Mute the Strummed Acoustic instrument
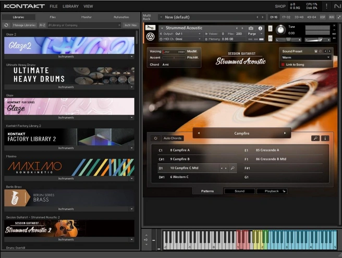This screenshot has width=342, height=258. click(270, 39)
